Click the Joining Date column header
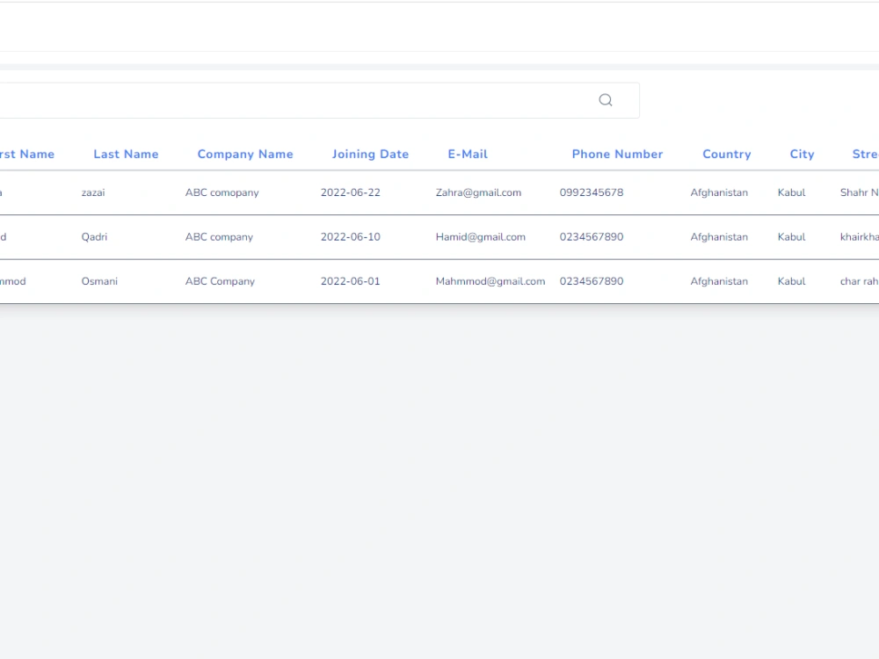Screen dimensions: 879x659 (370, 154)
